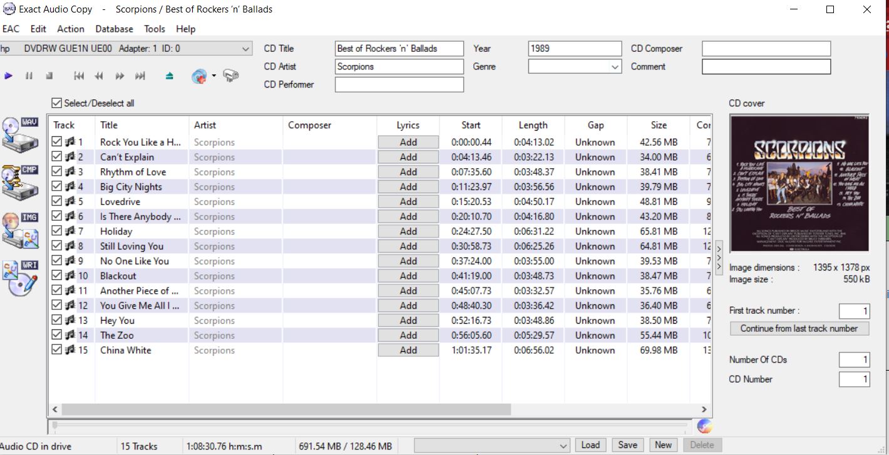The height and width of the screenshot is (455, 889).
Task: Uncheck track 4 Big City Nights
Action: [x=57, y=186]
